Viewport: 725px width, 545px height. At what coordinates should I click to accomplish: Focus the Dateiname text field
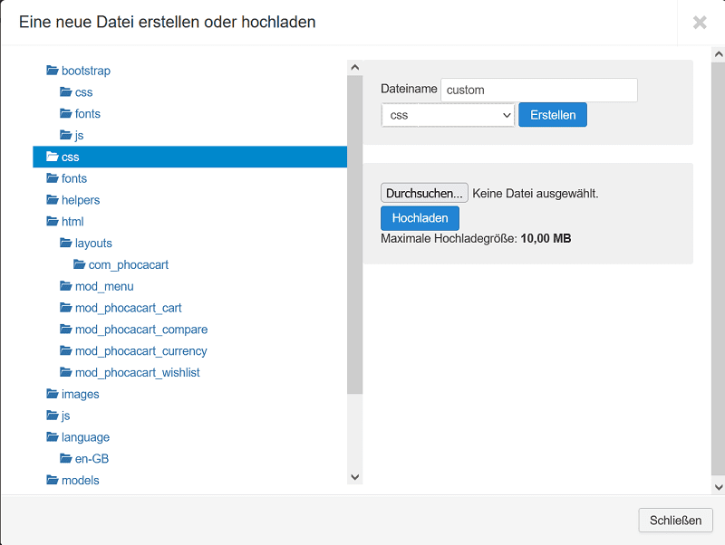tap(538, 90)
